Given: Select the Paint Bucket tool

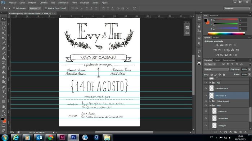Looking at the screenshot, I should [3, 72].
